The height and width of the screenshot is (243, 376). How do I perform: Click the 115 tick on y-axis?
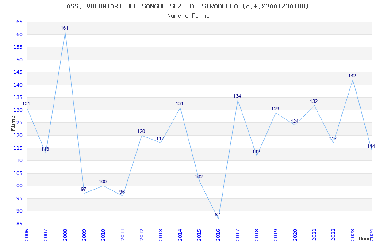coord(18,148)
